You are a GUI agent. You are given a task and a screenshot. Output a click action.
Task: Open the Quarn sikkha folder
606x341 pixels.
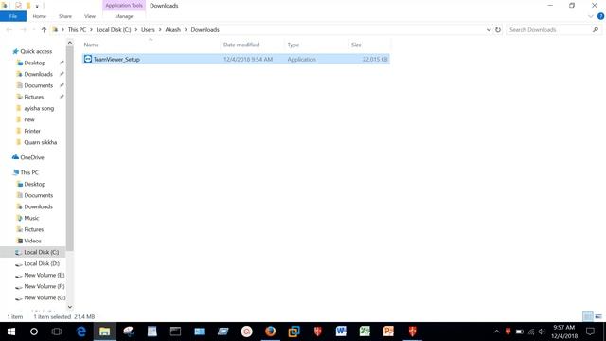tap(40, 142)
